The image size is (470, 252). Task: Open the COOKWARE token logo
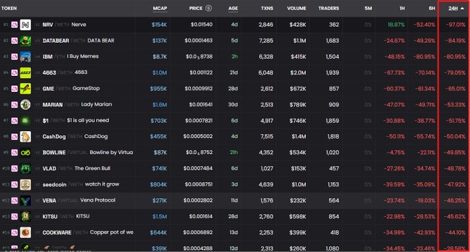[26, 233]
